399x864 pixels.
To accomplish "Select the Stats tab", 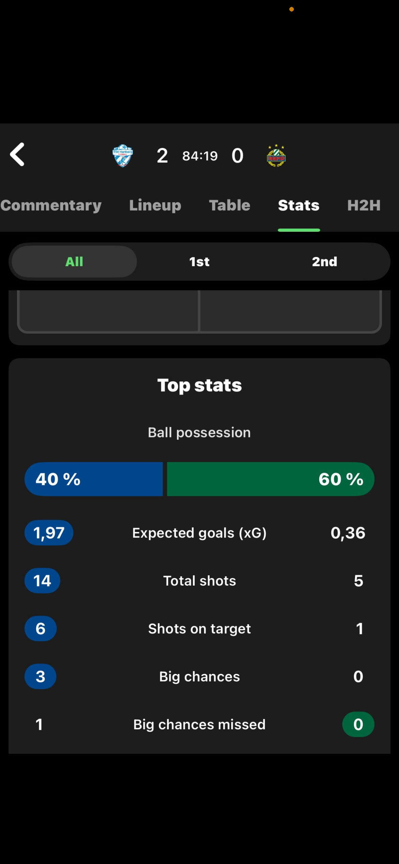I will tap(299, 205).
